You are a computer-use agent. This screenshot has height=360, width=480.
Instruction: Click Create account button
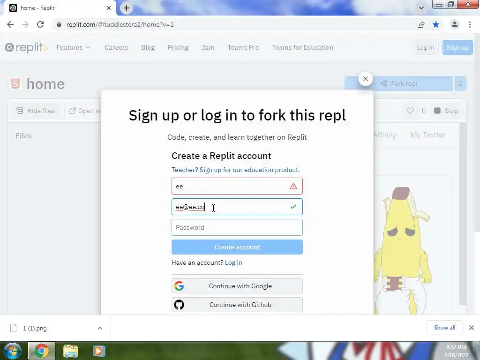237,247
